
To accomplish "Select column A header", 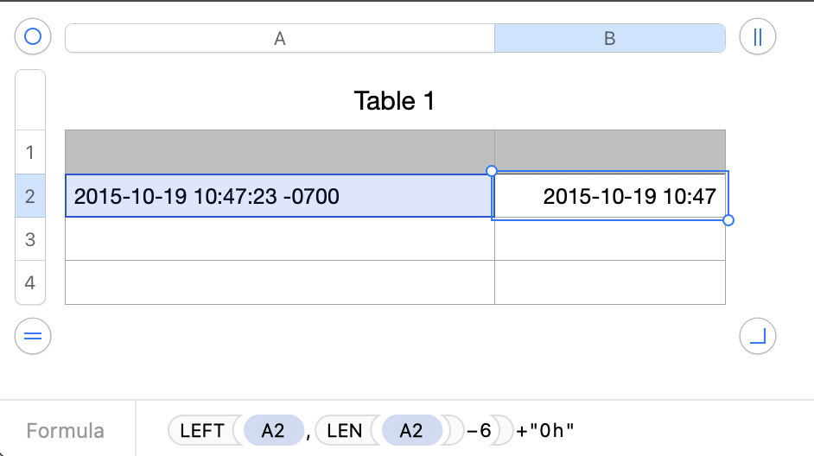I will click(x=279, y=38).
